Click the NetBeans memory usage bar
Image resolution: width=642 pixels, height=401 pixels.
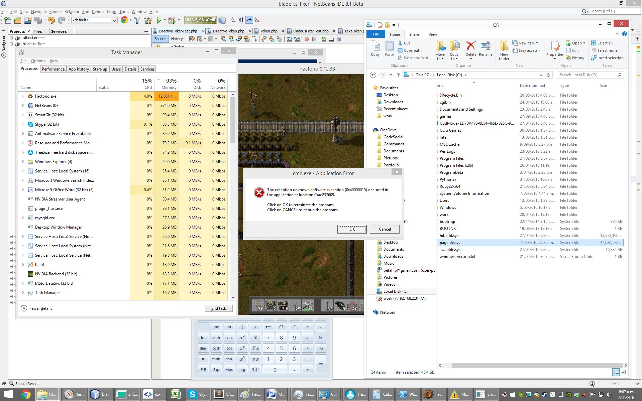coord(201,20)
